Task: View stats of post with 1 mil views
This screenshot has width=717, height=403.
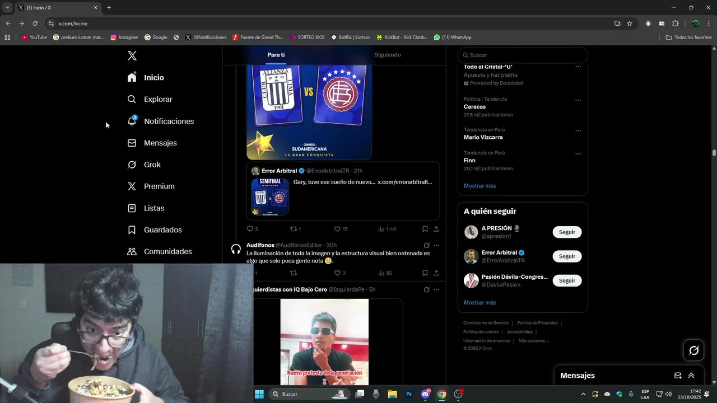Action: 387,229
